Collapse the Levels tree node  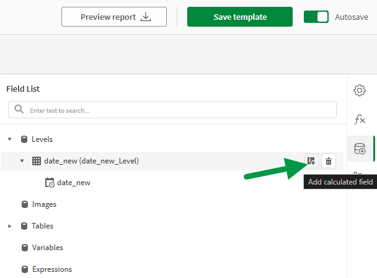[x=10, y=139]
